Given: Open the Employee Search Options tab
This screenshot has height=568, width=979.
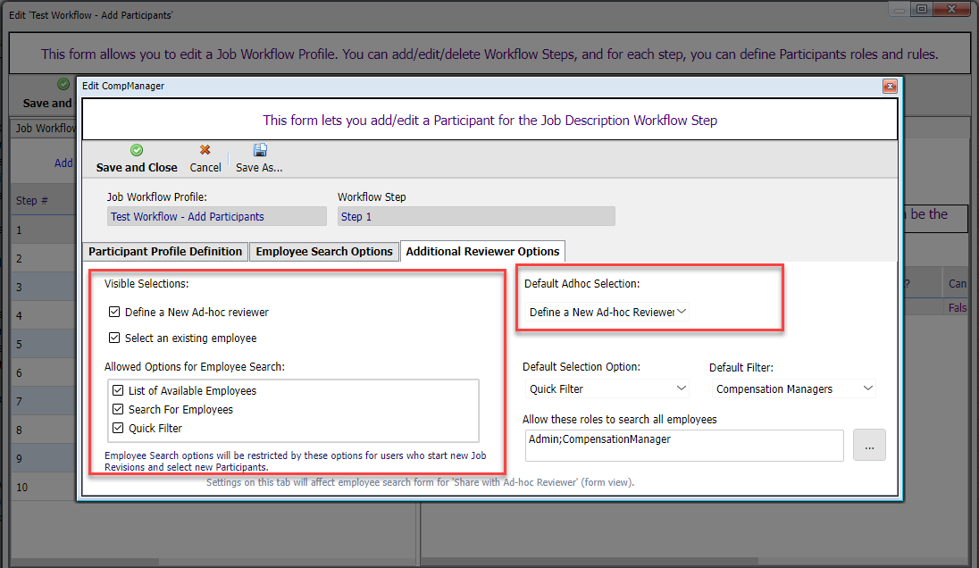Looking at the screenshot, I should (x=324, y=252).
